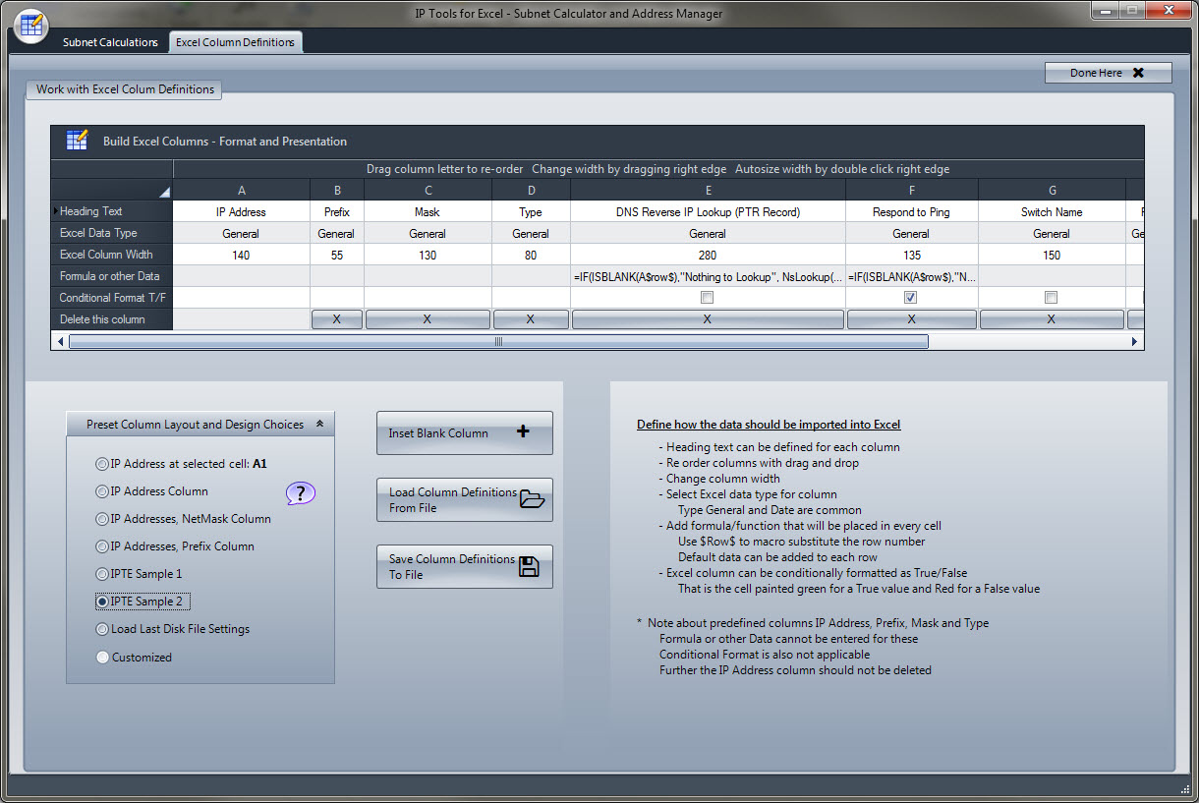
Task: Click the folder icon for Load Column Definitions
Action: tap(532, 499)
